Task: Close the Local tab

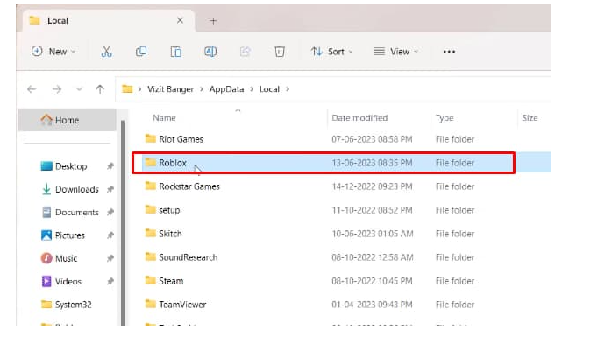Action: pos(180,20)
